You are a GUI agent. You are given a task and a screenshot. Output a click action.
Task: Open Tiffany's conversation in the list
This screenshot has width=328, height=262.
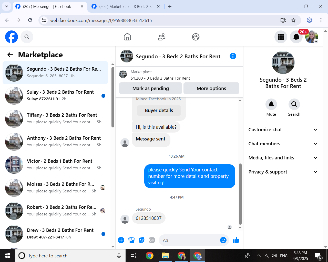55,119
